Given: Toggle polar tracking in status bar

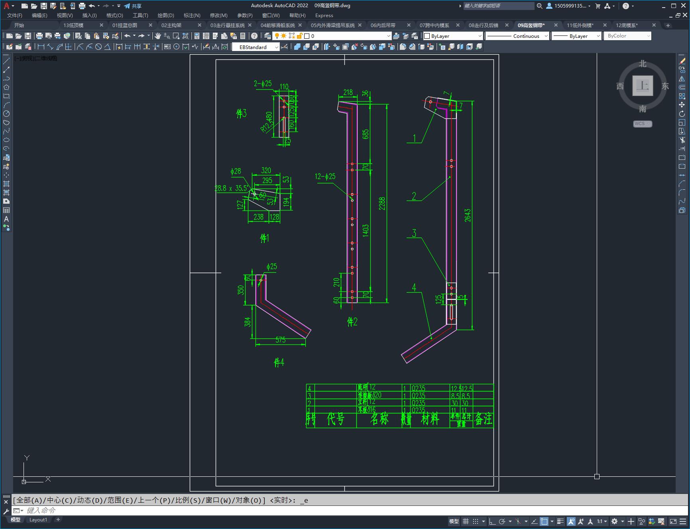Looking at the screenshot, I should 502,521.
